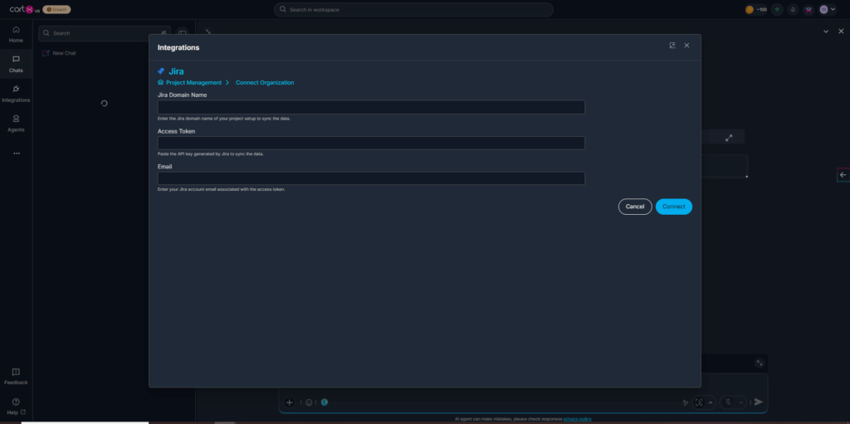
Task: Expand microphone options chevron
Action: 741,402
